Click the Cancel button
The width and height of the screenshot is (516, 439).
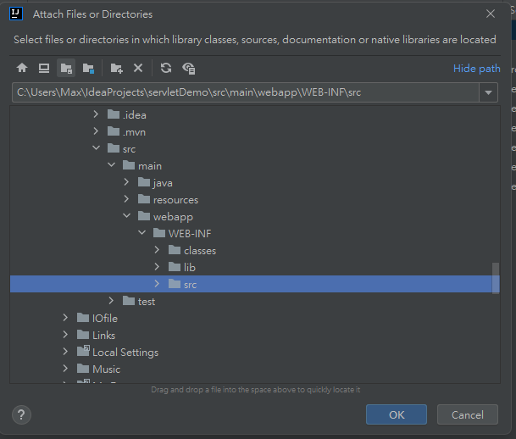[x=468, y=414]
